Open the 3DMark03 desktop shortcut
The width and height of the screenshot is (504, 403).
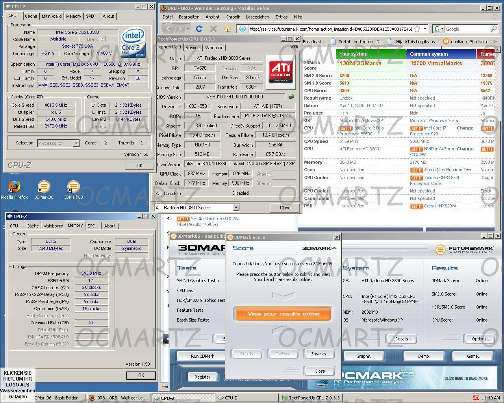[x=73, y=190]
